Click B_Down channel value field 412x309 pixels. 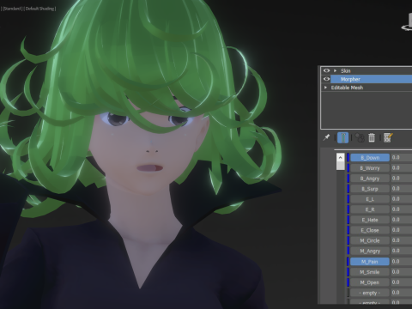402,158
